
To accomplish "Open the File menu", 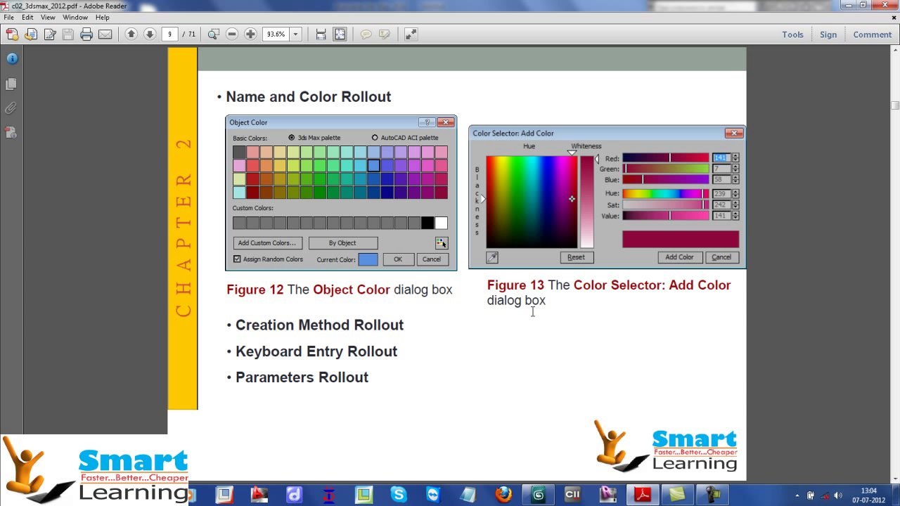I will tap(8, 17).
